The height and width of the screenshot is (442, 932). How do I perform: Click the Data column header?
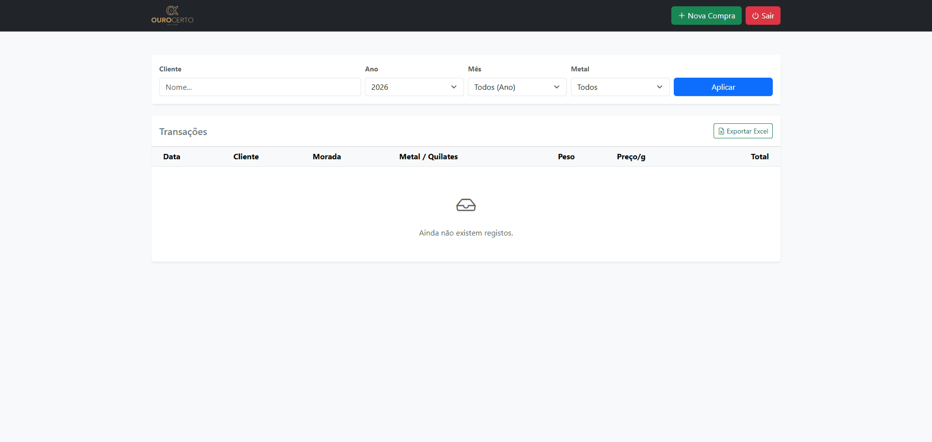(x=172, y=156)
